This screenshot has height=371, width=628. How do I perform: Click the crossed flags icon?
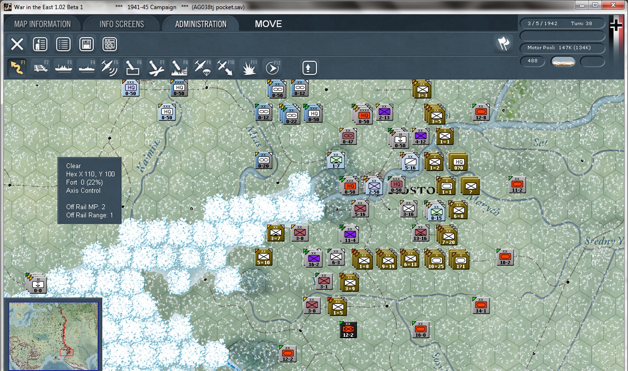click(503, 43)
